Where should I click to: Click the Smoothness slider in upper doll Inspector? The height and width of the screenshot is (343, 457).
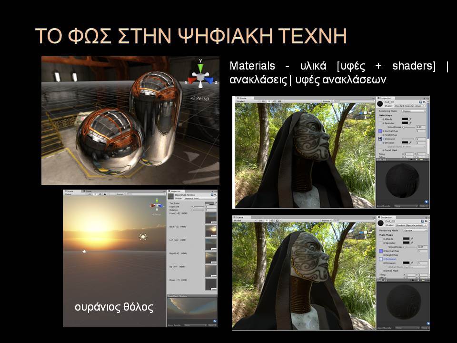(408, 127)
